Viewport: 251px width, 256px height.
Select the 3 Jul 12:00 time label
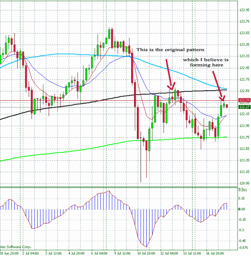click(x=53, y=254)
